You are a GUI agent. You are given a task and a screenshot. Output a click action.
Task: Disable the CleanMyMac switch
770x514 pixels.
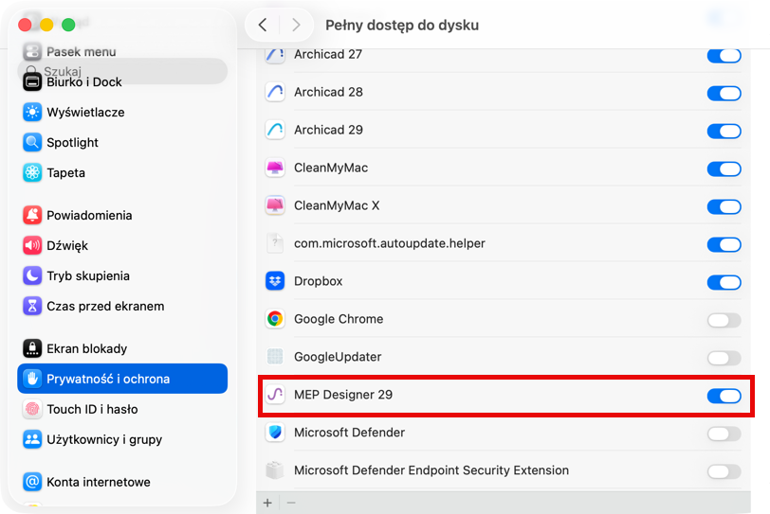(x=724, y=169)
